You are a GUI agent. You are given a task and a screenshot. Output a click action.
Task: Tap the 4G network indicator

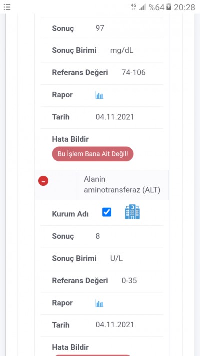coord(134,7)
